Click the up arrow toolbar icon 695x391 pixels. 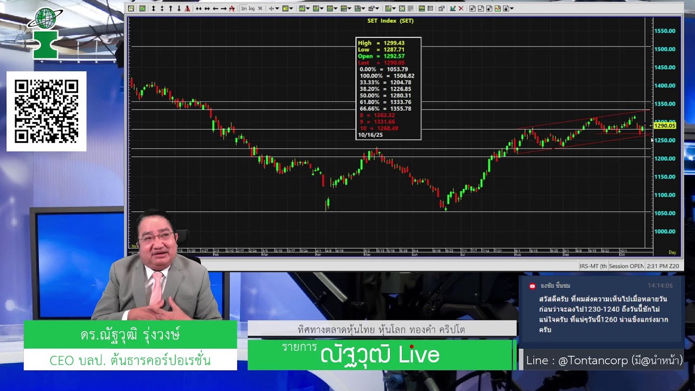pyautogui.click(x=170, y=9)
